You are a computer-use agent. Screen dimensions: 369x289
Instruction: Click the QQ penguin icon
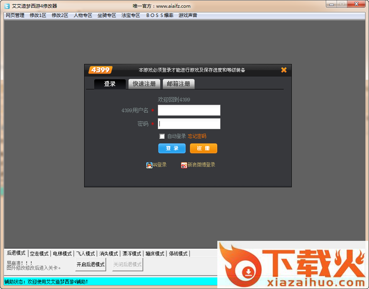[x=149, y=165]
